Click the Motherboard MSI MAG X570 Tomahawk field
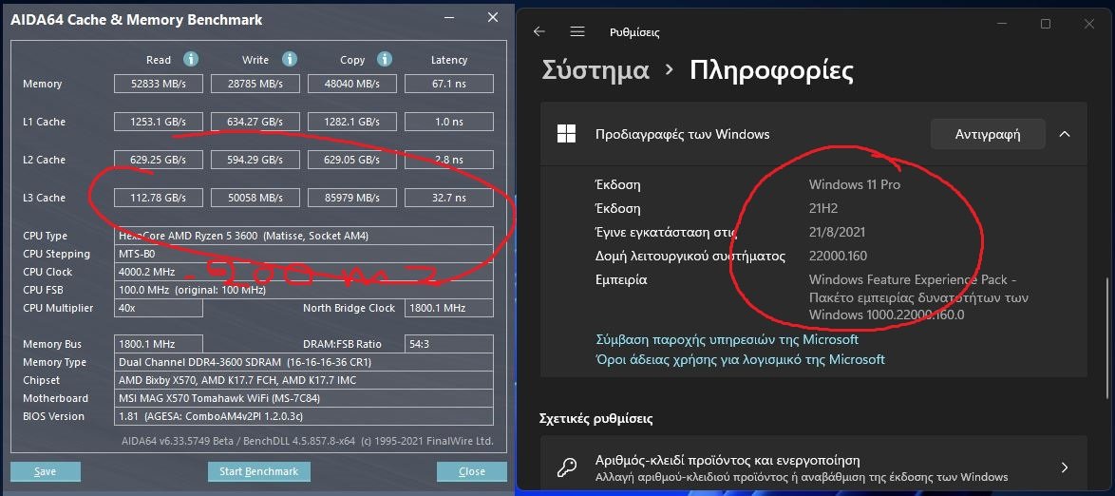The width and height of the screenshot is (1115, 496). click(x=304, y=398)
